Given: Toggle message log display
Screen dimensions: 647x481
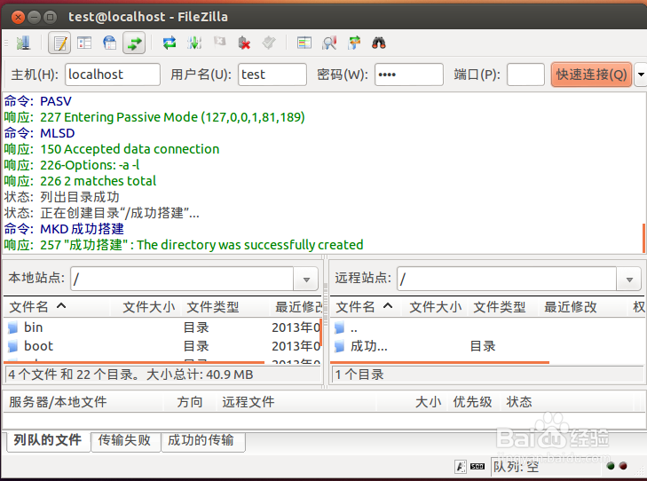Looking at the screenshot, I should point(59,43).
